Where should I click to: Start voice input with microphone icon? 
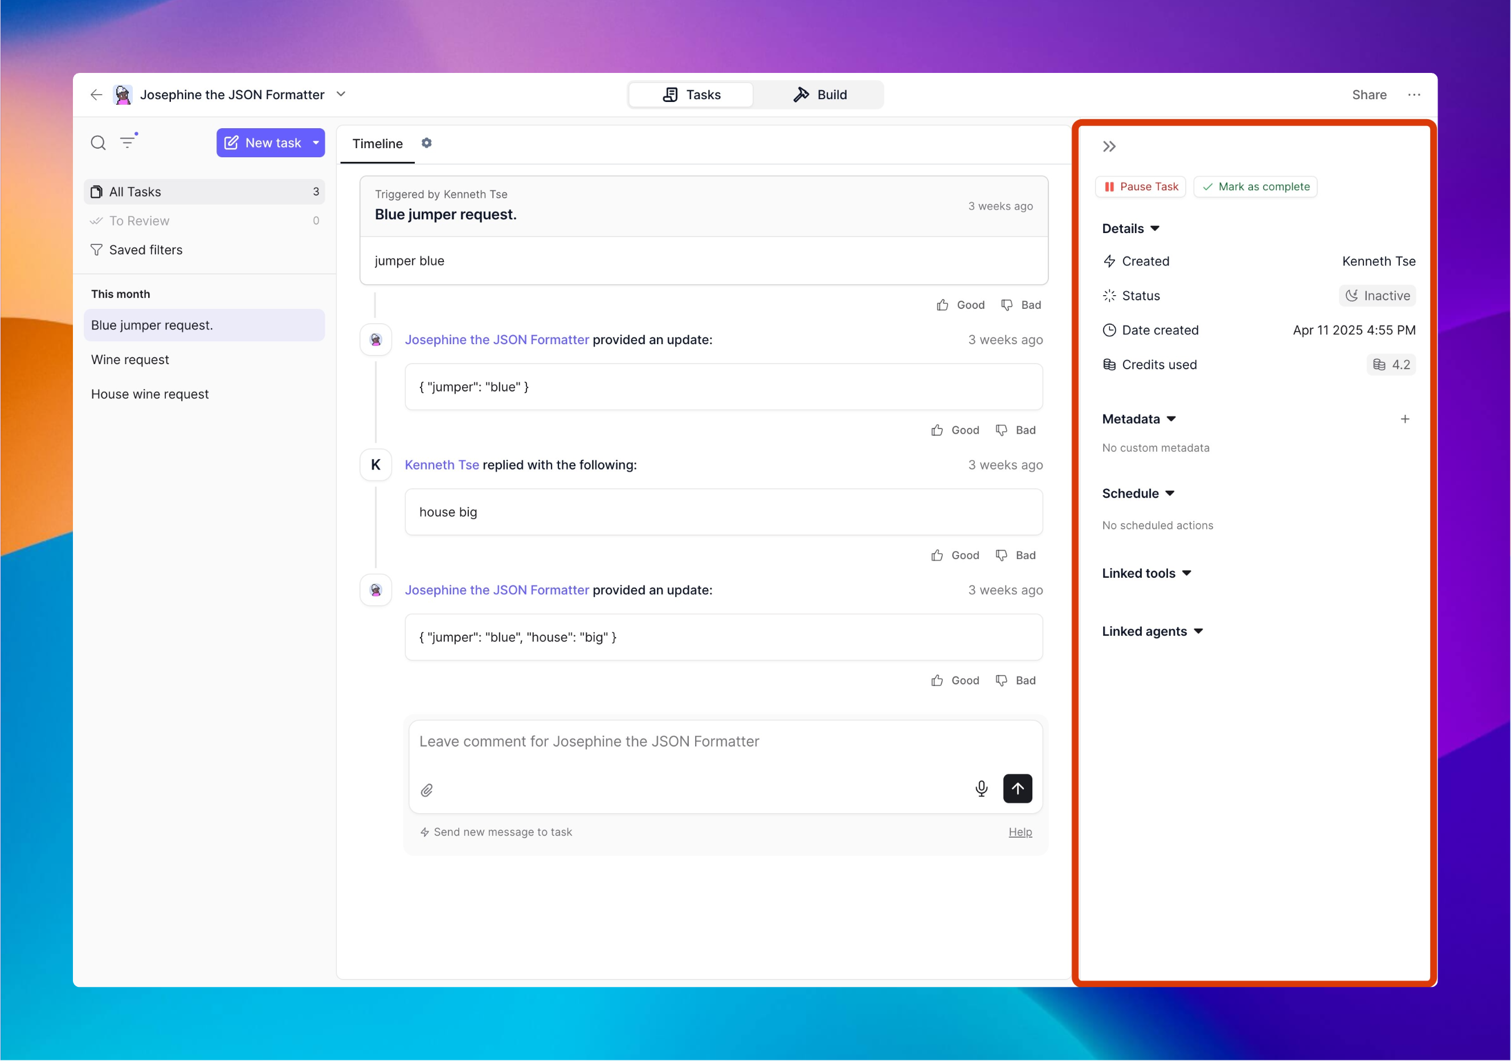coord(981,789)
